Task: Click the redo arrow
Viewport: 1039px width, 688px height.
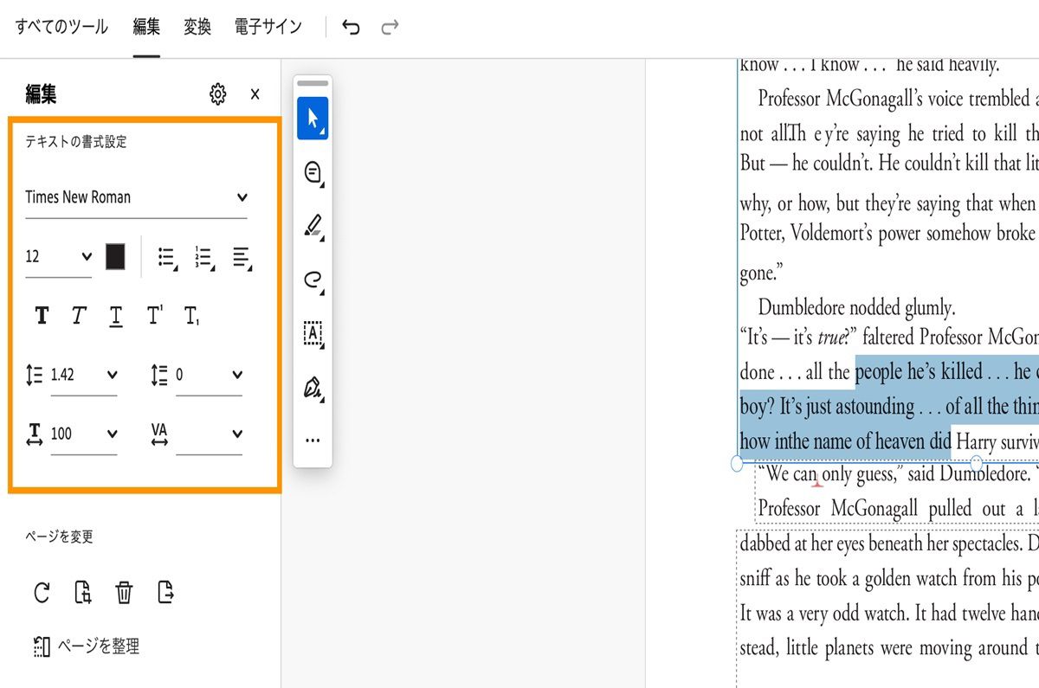Action: pos(390,28)
